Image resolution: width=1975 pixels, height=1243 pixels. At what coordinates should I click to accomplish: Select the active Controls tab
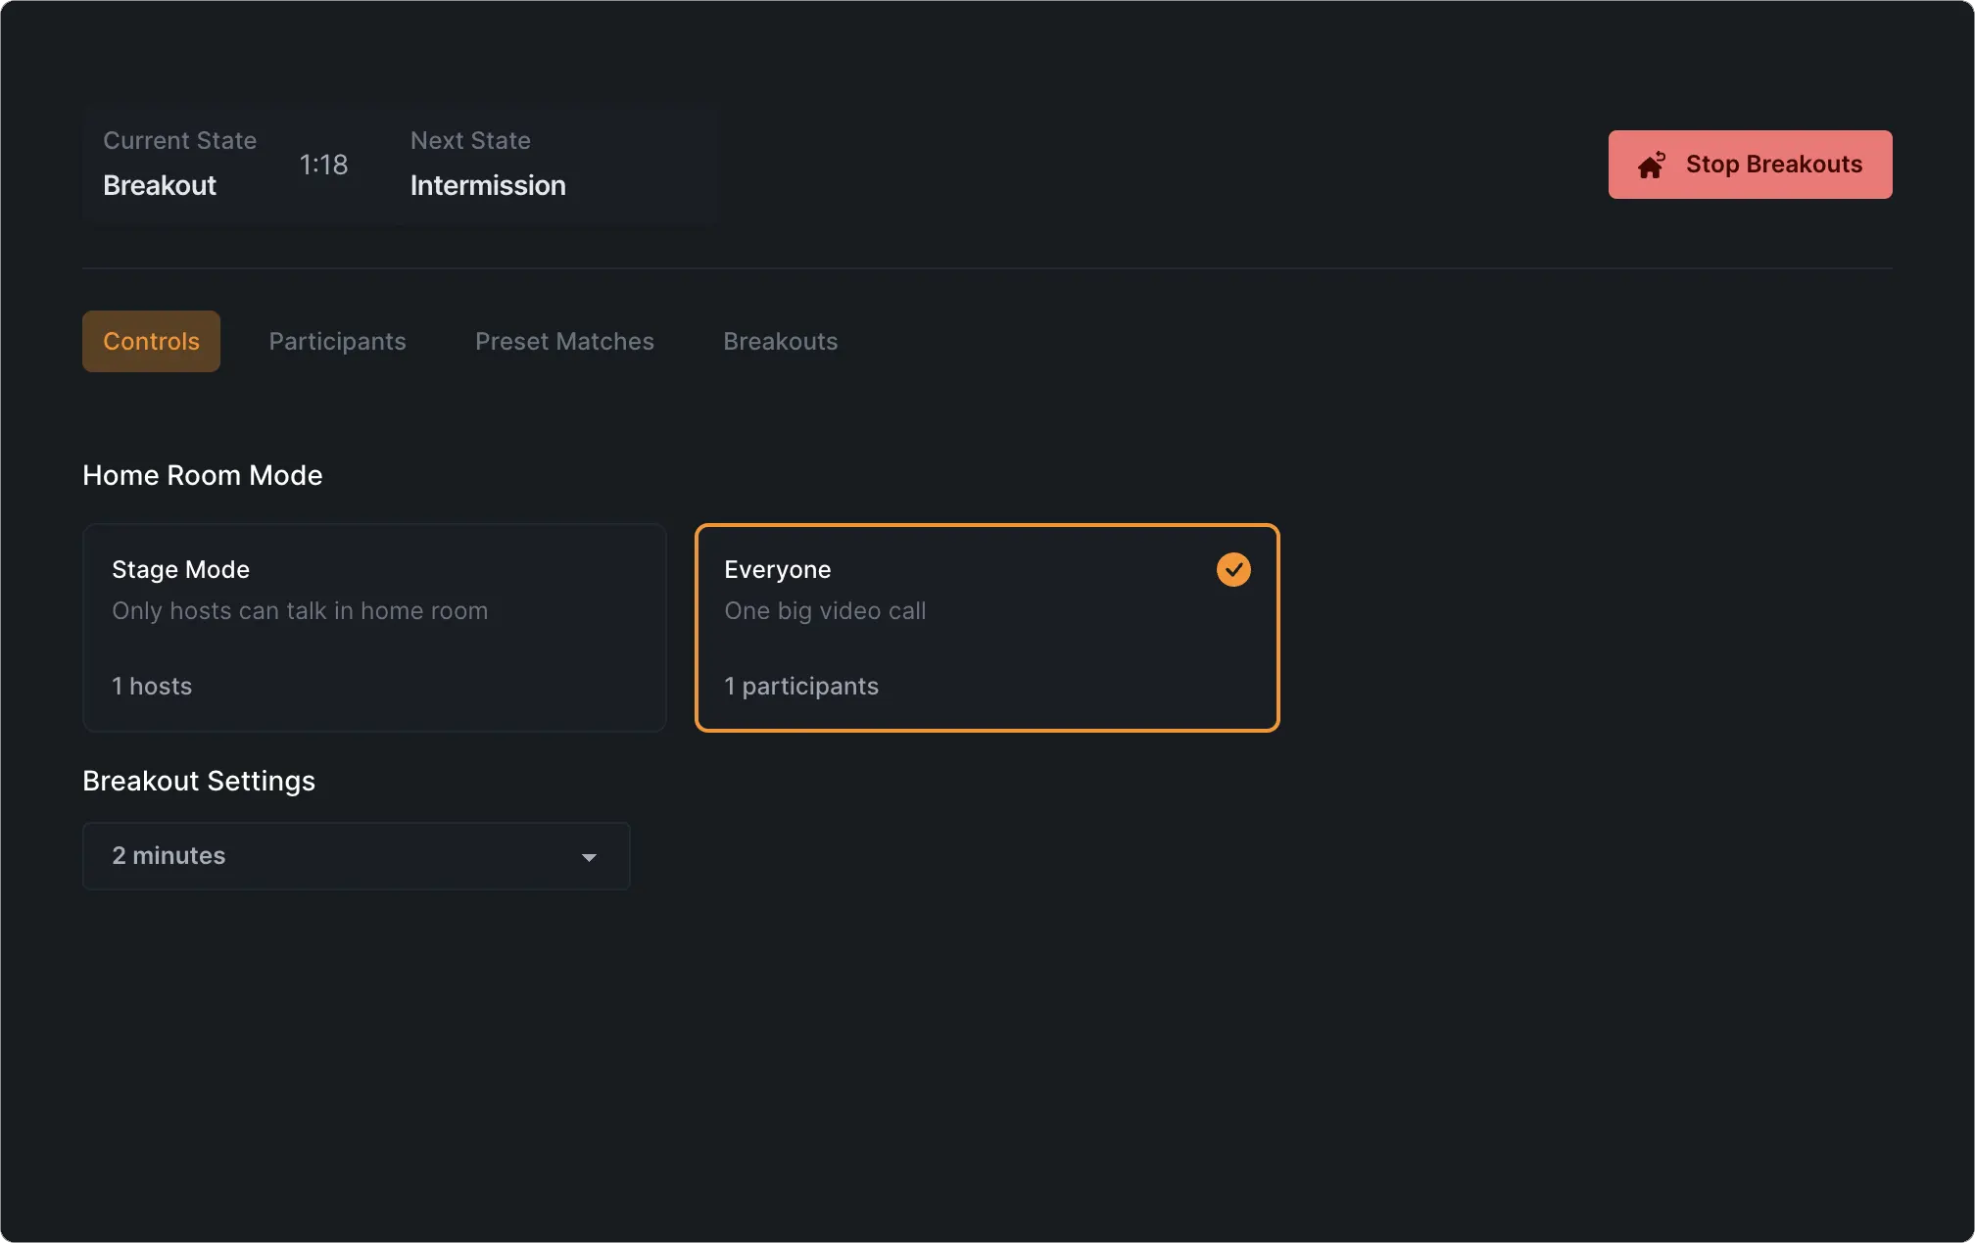(x=151, y=342)
